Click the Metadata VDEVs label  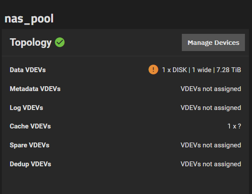click(x=35, y=89)
